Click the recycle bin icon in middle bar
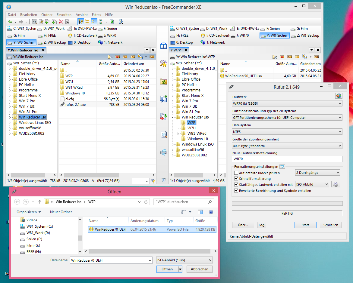This screenshot has width=353, height=283. 164,180
